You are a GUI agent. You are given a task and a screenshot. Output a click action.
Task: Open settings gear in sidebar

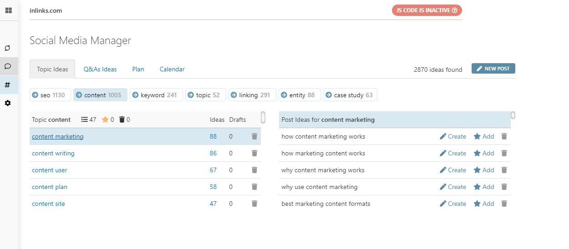click(8, 103)
